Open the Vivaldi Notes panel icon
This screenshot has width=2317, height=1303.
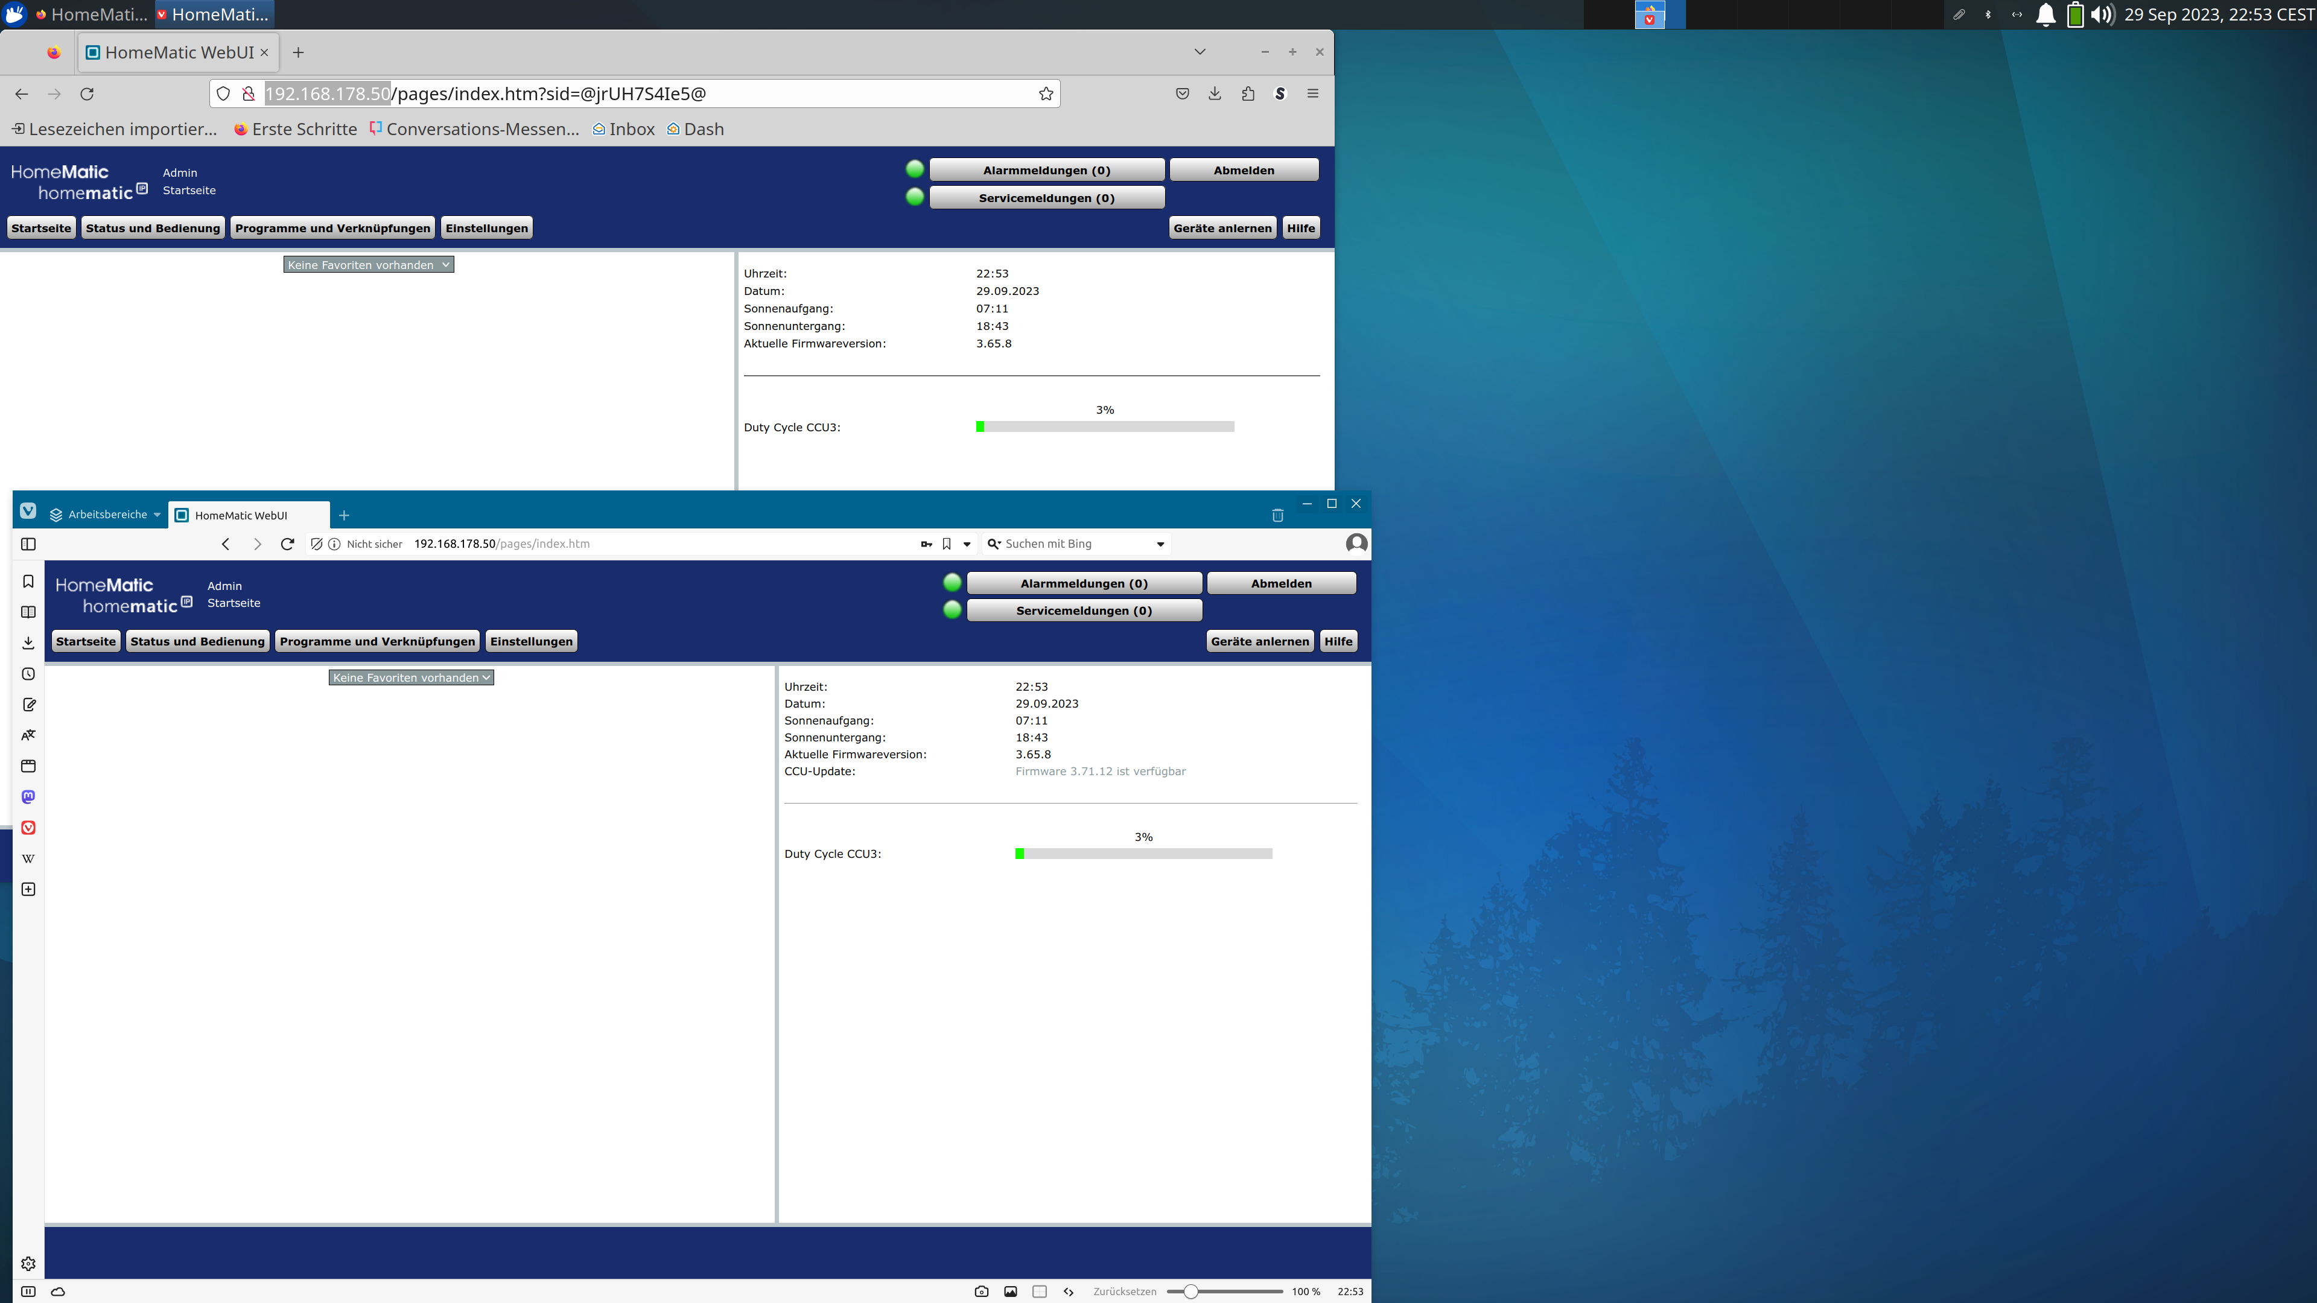click(28, 704)
